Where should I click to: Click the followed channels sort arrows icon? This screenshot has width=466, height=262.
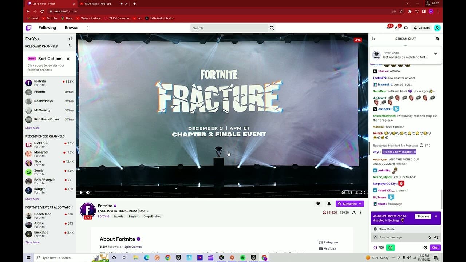point(70,46)
